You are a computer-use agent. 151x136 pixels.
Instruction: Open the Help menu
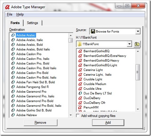click(20, 15)
